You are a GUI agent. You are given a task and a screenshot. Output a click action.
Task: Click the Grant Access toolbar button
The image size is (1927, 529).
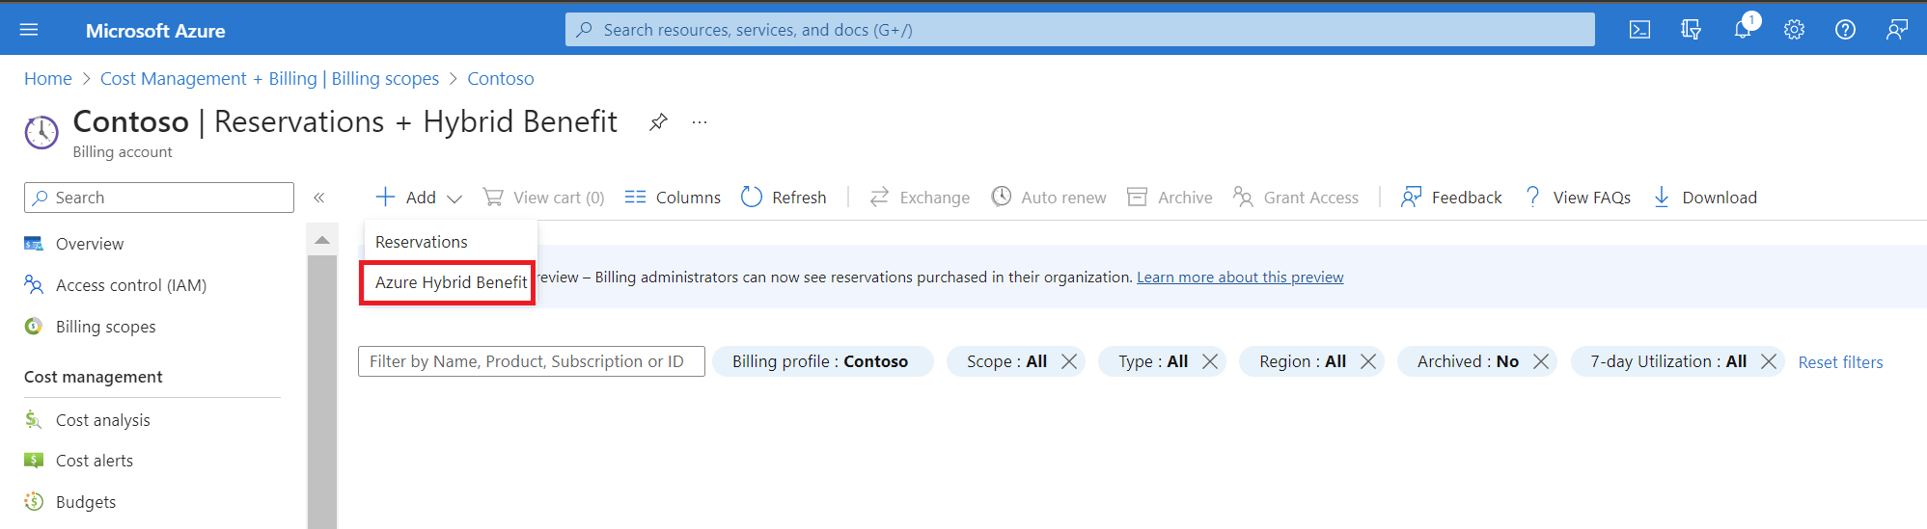(1295, 198)
